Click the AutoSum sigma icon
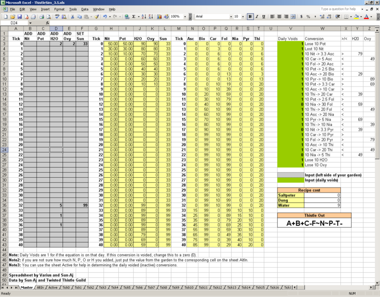 [x=134, y=16]
